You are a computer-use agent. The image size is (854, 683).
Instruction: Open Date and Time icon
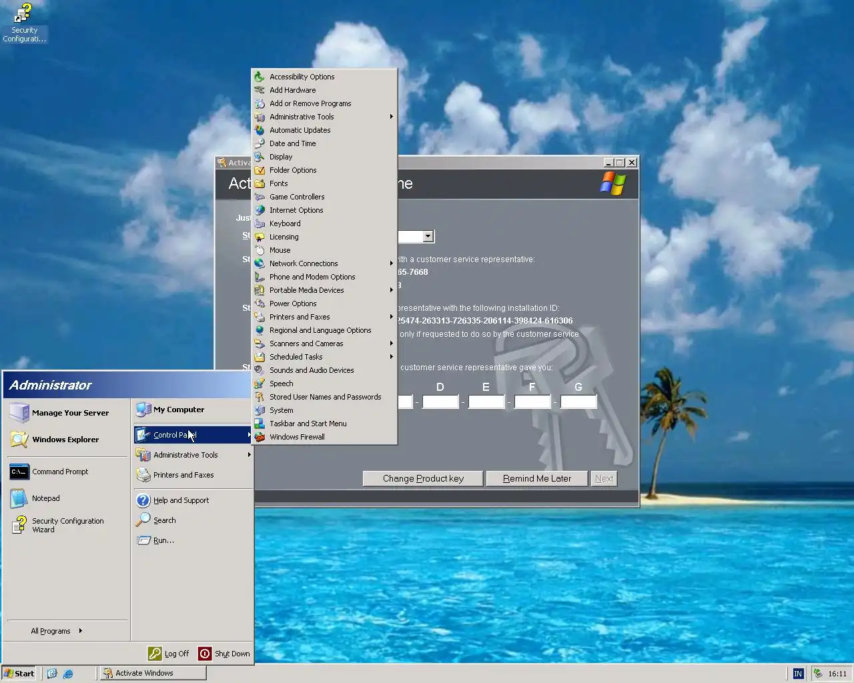(260, 143)
